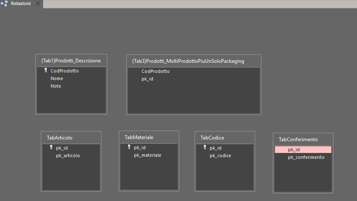Click the TabConferimento table title bar
Image resolution: width=357 pixels, height=201 pixels.
coord(303,139)
